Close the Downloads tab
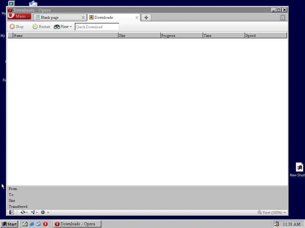The width and height of the screenshot is (305, 228). click(137, 18)
